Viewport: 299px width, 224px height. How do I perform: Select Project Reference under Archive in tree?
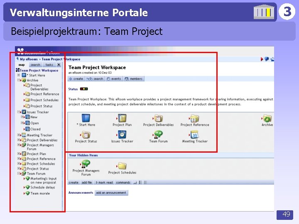click(x=44, y=94)
